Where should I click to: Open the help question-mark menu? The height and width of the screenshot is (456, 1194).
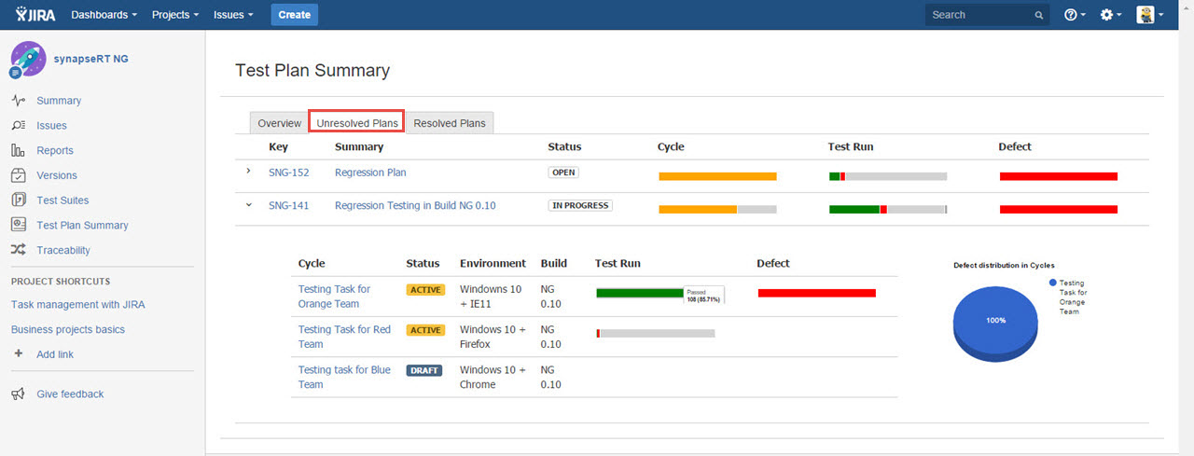click(1075, 15)
